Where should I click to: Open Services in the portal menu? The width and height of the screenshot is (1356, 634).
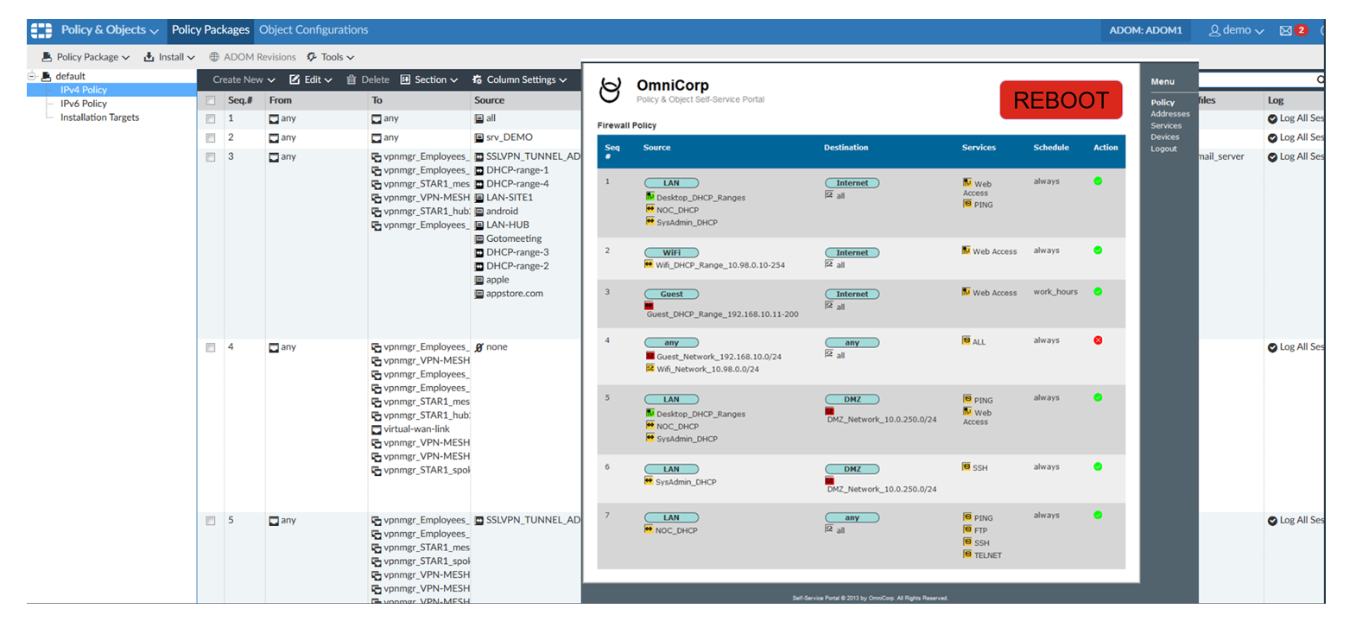coord(1166,126)
